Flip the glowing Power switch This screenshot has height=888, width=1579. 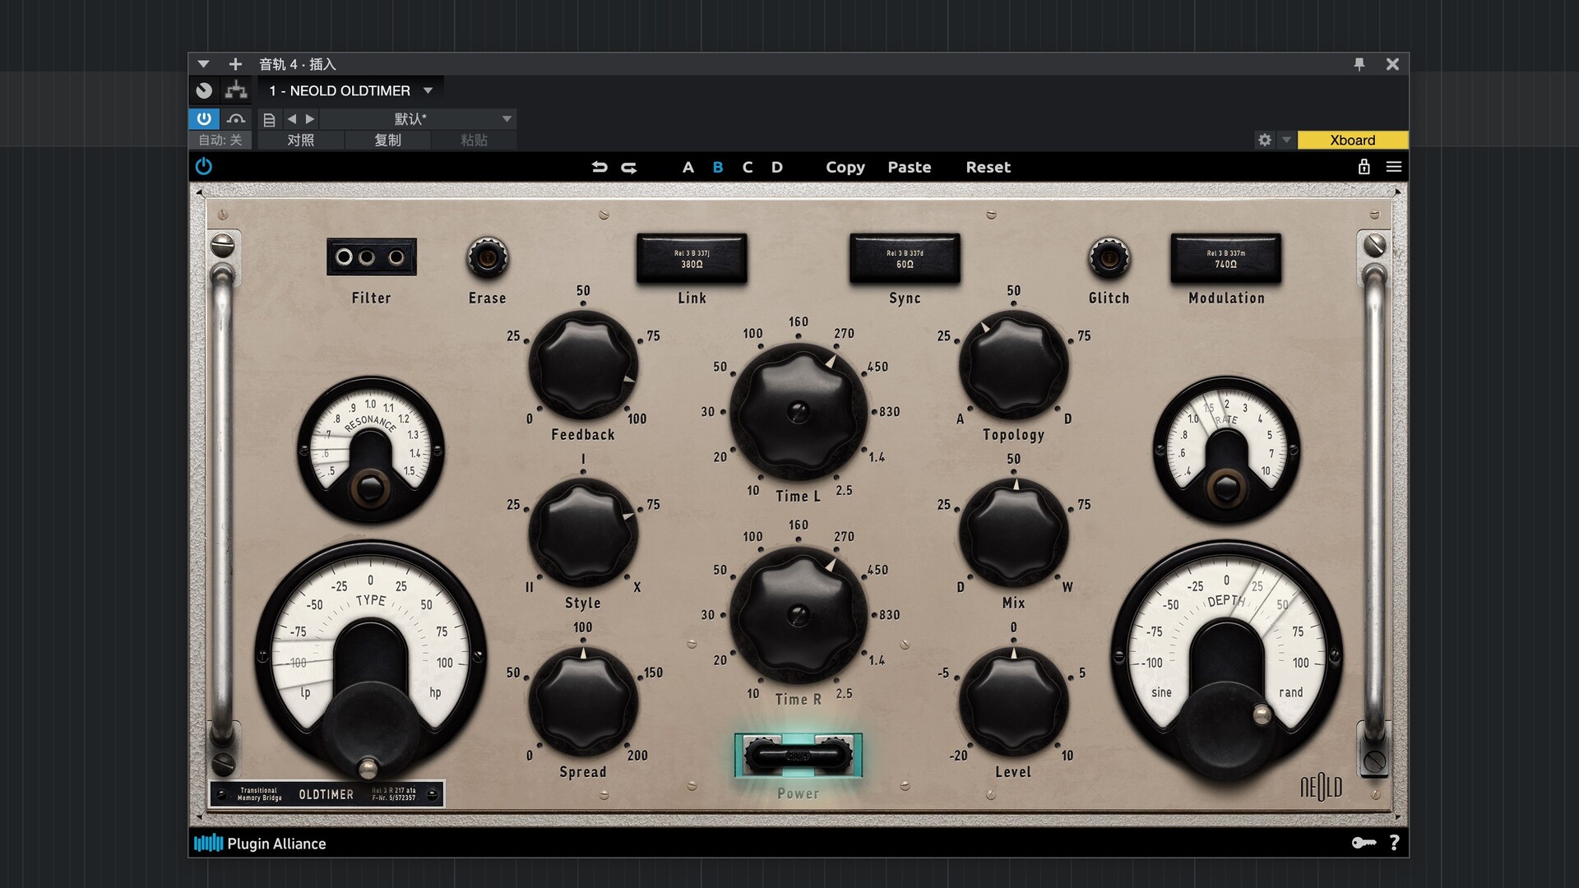tap(798, 756)
